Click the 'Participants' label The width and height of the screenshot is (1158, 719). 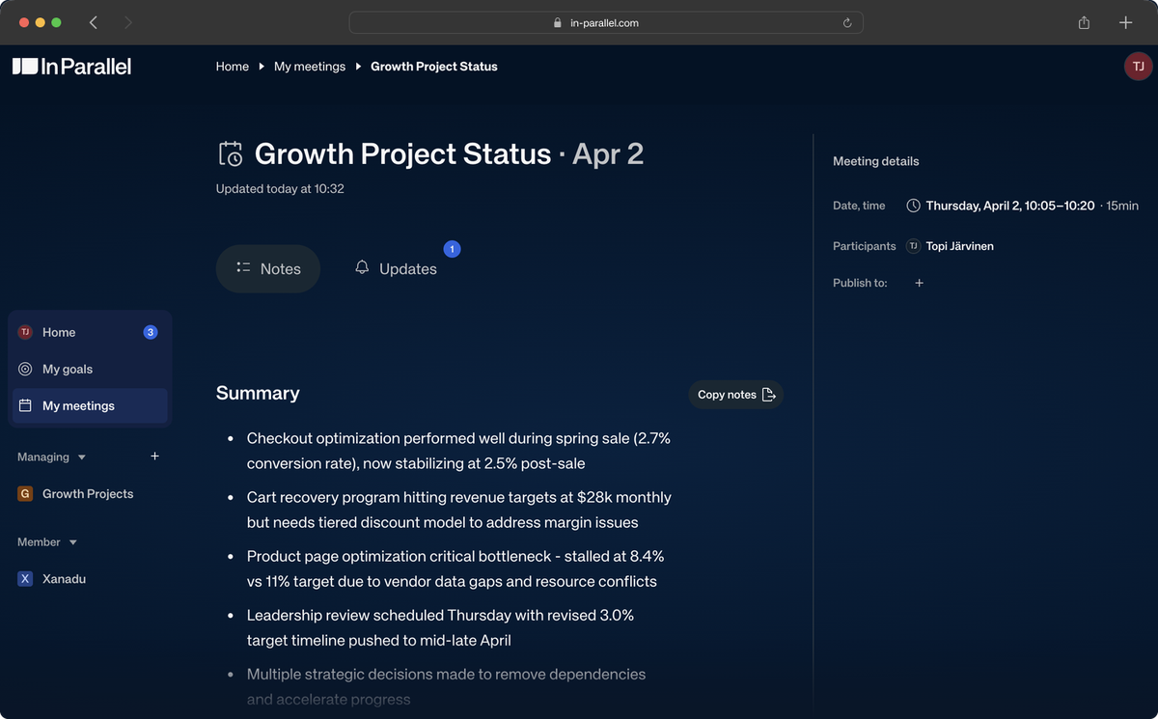pos(865,246)
